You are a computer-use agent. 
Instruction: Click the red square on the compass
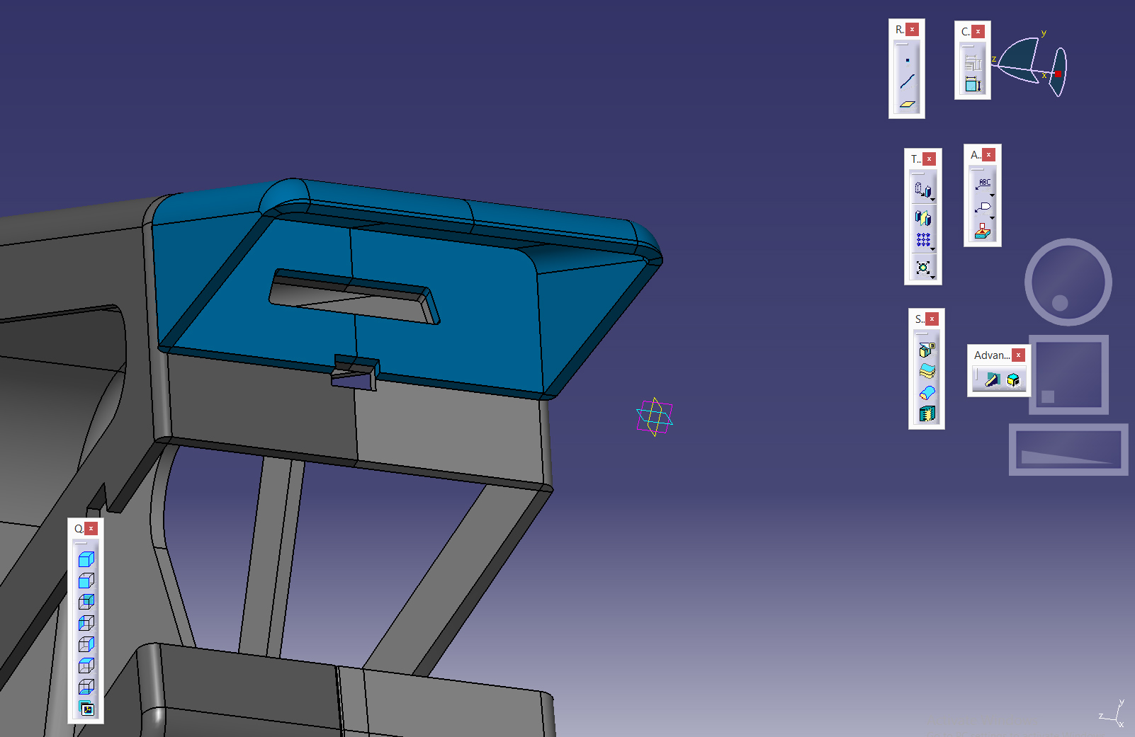(x=1058, y=74)
